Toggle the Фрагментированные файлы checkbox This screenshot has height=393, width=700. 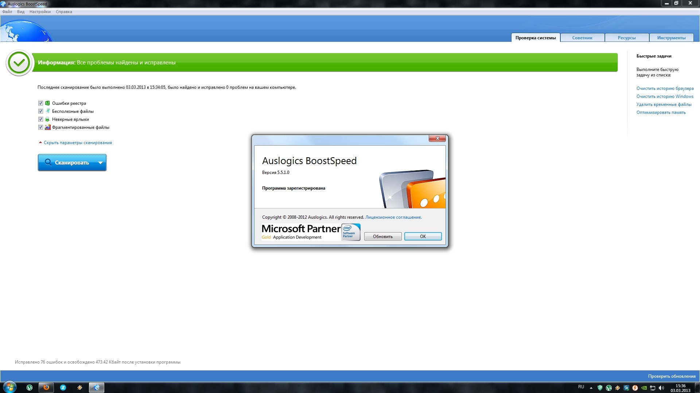tap(40, 127)
